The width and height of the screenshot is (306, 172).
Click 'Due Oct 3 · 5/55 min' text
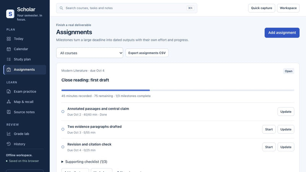click(x=81, y=132)
